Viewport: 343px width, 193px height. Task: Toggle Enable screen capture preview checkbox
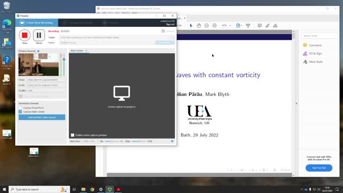pos(73,135)
